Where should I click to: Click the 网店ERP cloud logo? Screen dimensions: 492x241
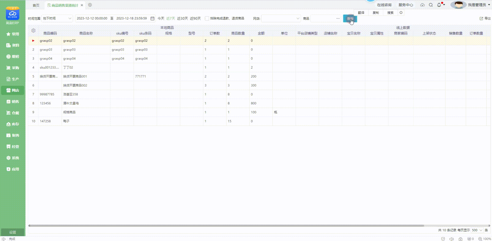click(x=13, y=13)
